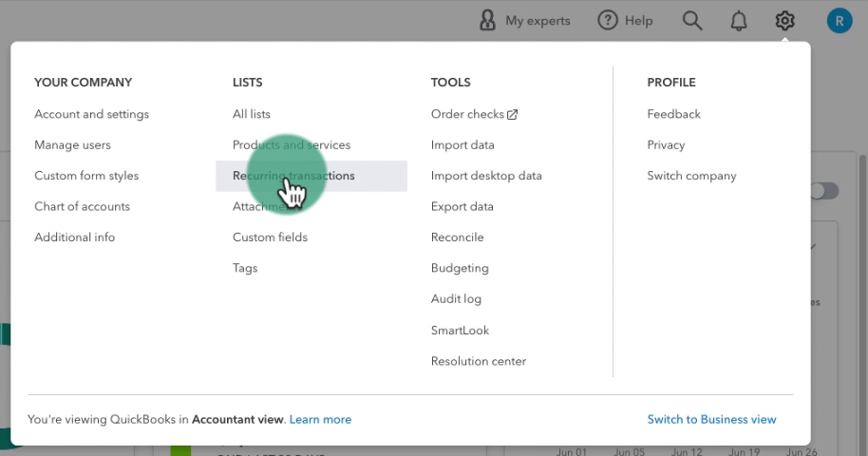
Task: Click the Help text label
Action: [639, 21]
